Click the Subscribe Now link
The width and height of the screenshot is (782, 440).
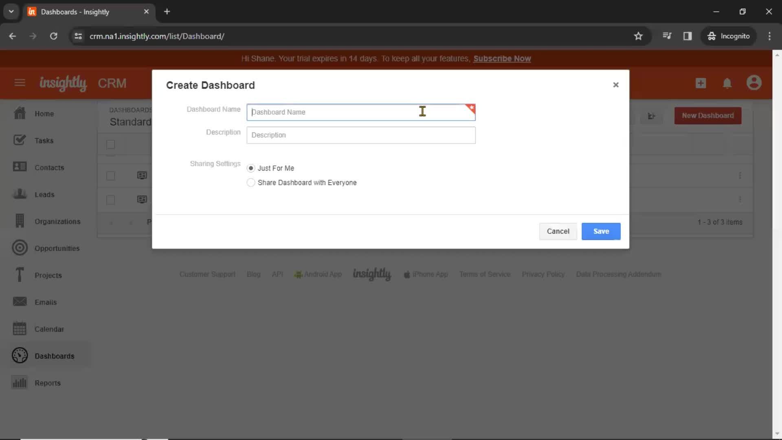pyautogui.click(x=502, y=58)
